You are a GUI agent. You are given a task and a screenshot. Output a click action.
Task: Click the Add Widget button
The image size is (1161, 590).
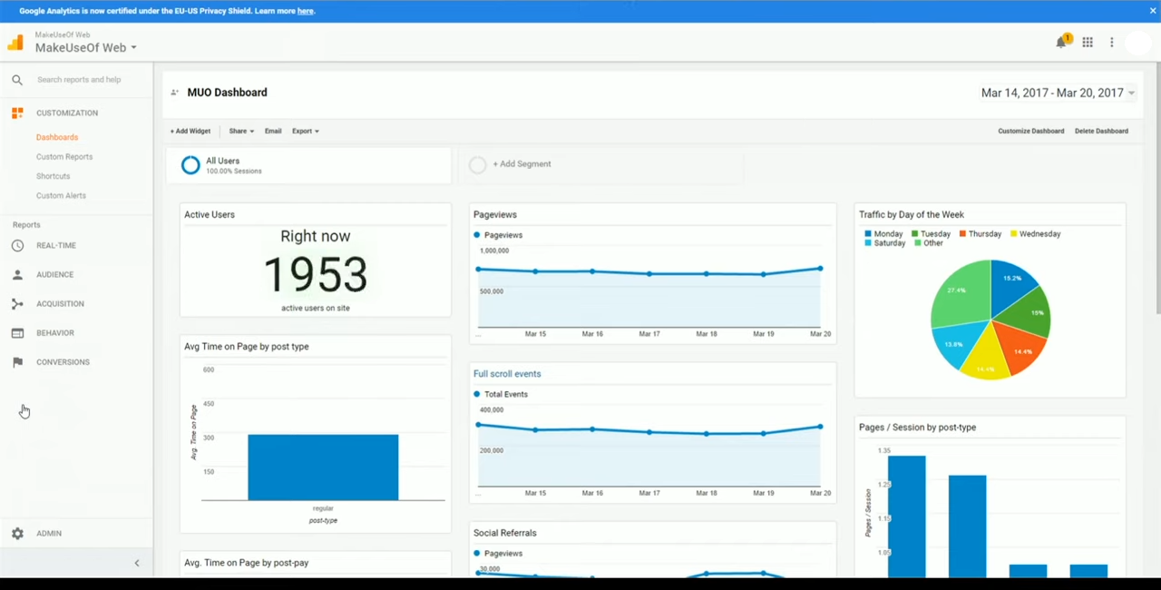[190, 132]
